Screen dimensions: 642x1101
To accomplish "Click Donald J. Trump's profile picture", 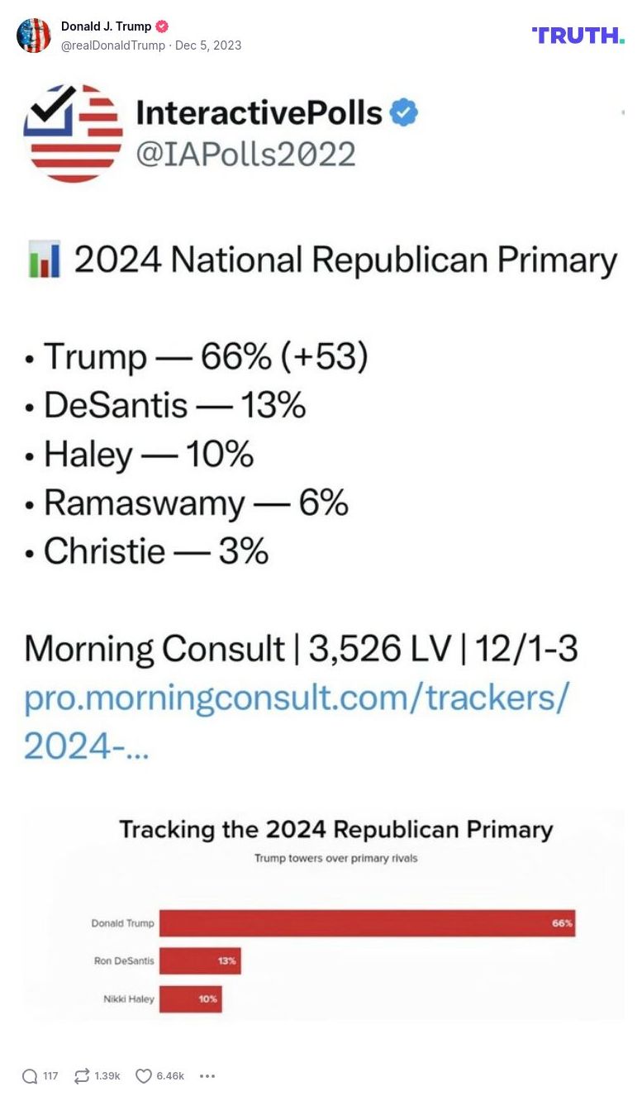I will click(x=34, y=35).
